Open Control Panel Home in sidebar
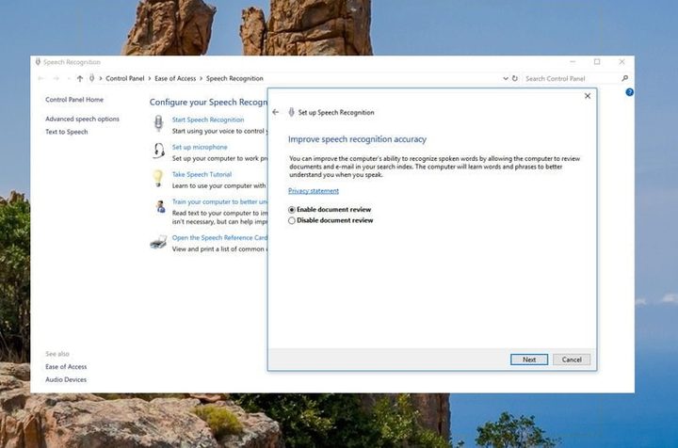The height and width of the screenshot is (448, 678). tap(74, 100)
